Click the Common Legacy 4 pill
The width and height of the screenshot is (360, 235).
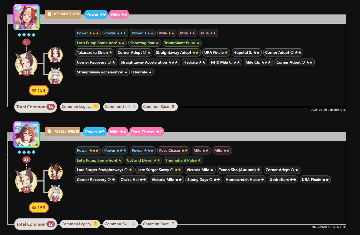coord(80,106)
